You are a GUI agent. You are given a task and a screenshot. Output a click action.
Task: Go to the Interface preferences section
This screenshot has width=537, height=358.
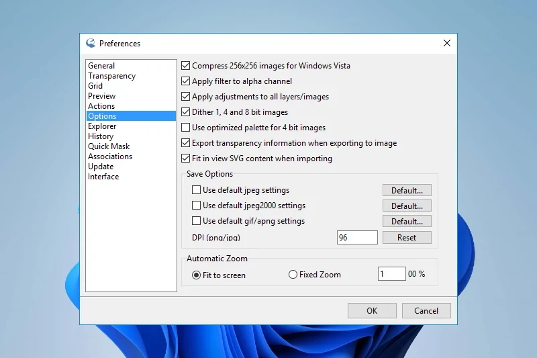[103, 177]
